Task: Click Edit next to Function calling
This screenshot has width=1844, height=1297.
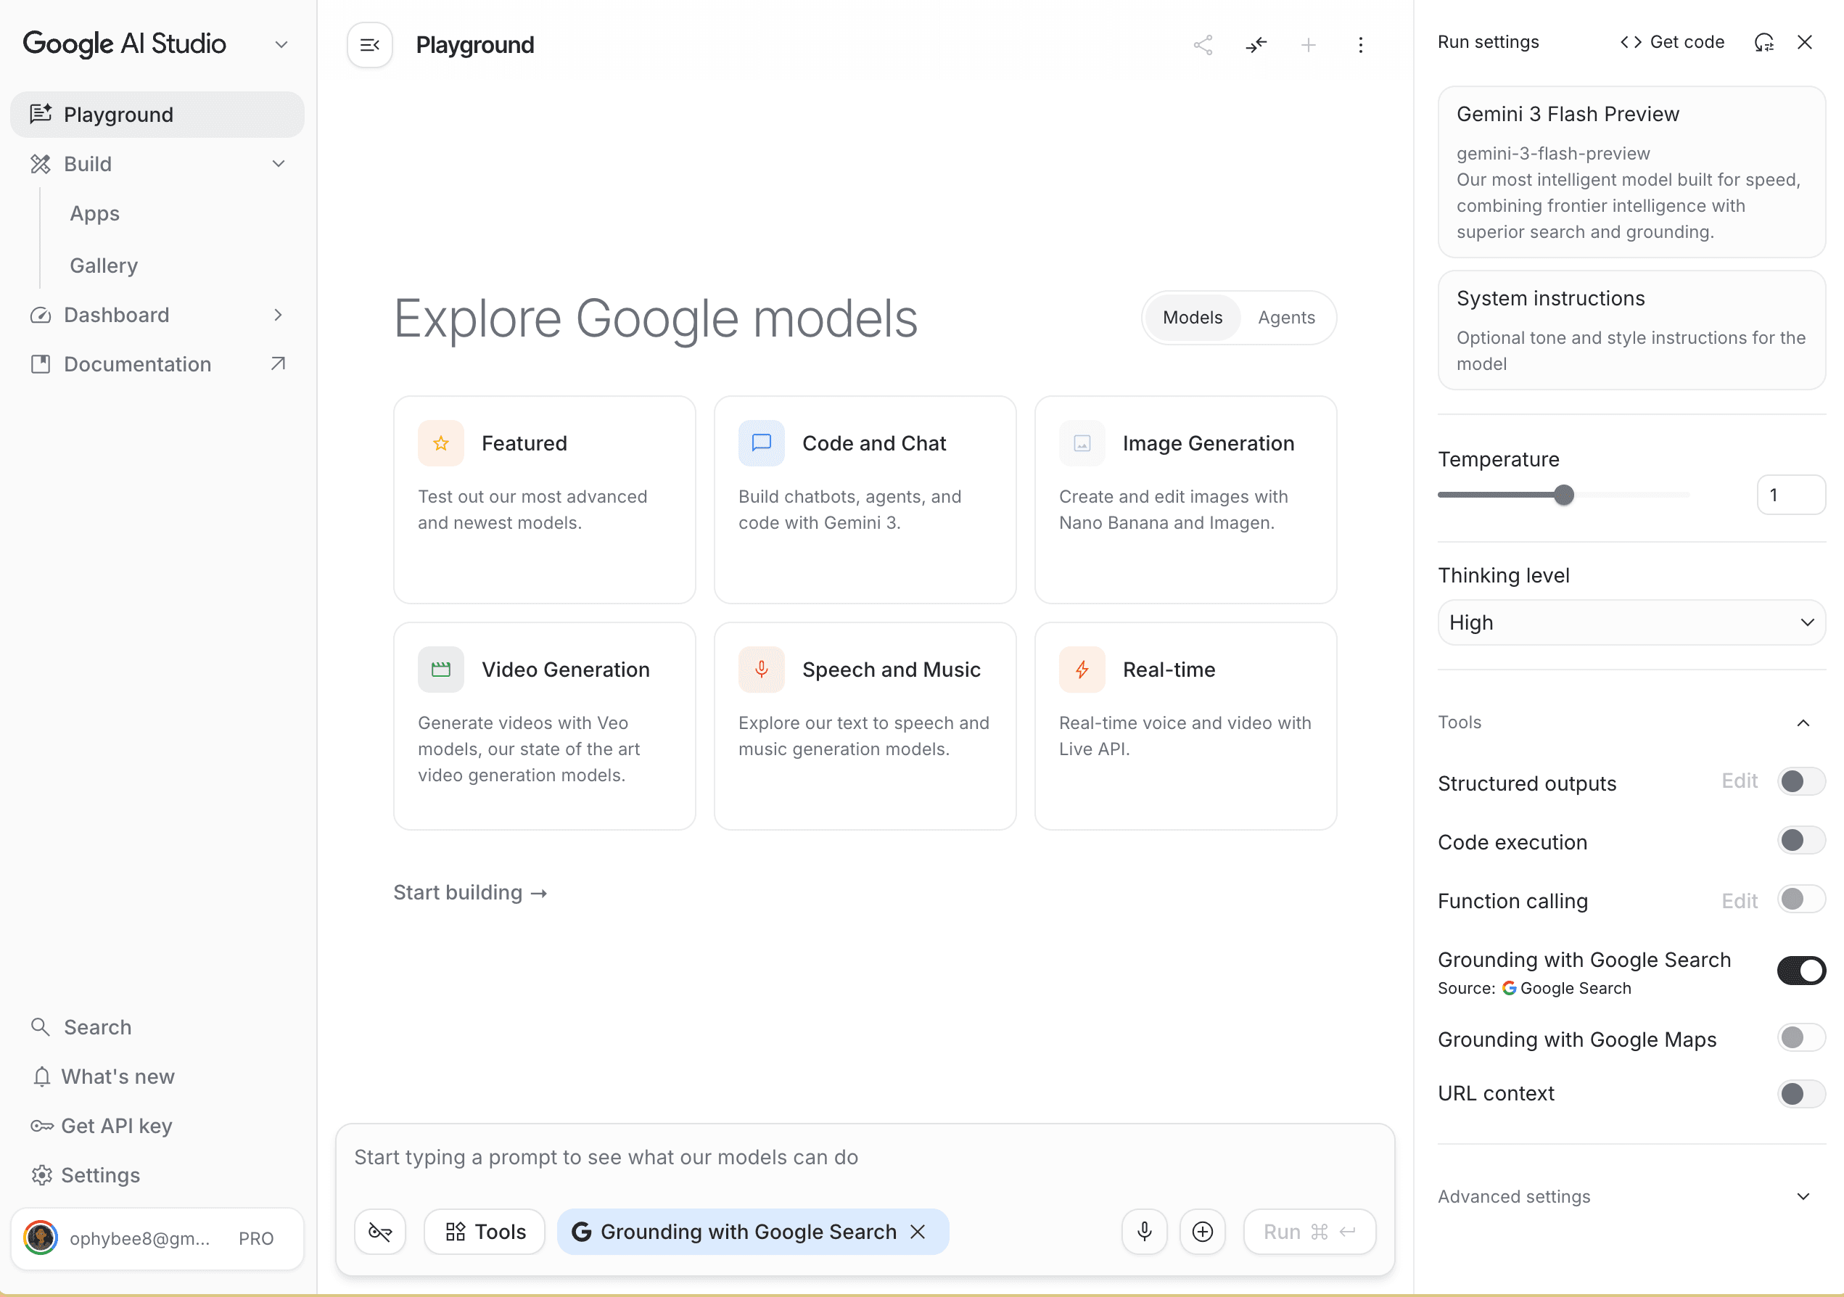Action: (x=1739, y=901)
